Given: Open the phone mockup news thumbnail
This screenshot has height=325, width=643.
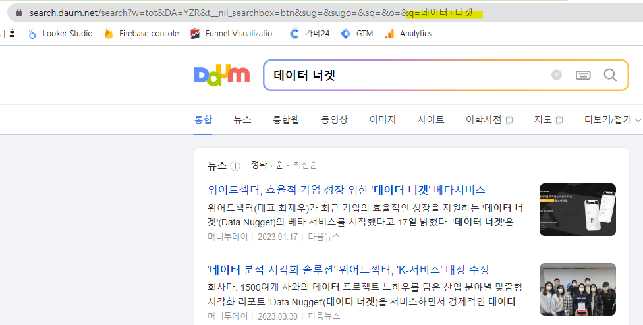Looking at the screenshot, I should pos(577,210).
